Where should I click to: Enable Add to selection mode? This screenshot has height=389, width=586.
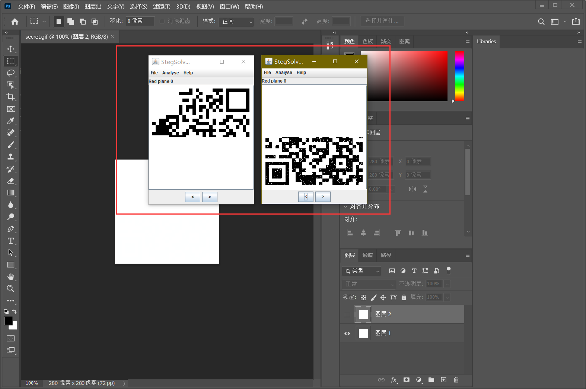(70, 22)
